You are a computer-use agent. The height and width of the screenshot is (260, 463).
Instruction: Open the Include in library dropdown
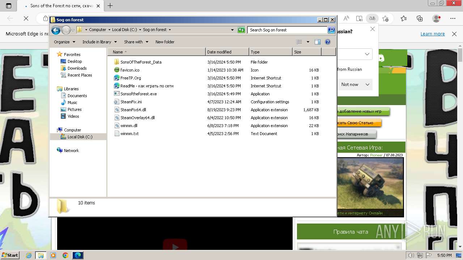point(99,42)
